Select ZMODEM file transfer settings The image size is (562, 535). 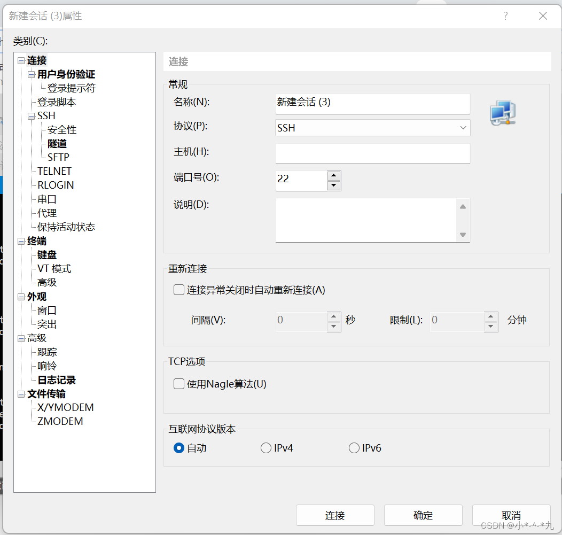[x=60, y=421]
